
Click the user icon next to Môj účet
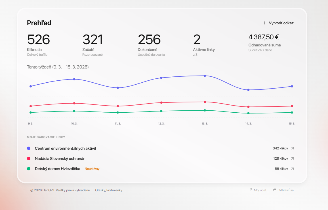tap(251, 190)
